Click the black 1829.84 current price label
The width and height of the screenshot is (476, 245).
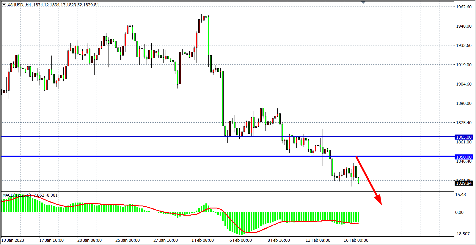click(464, 183)
